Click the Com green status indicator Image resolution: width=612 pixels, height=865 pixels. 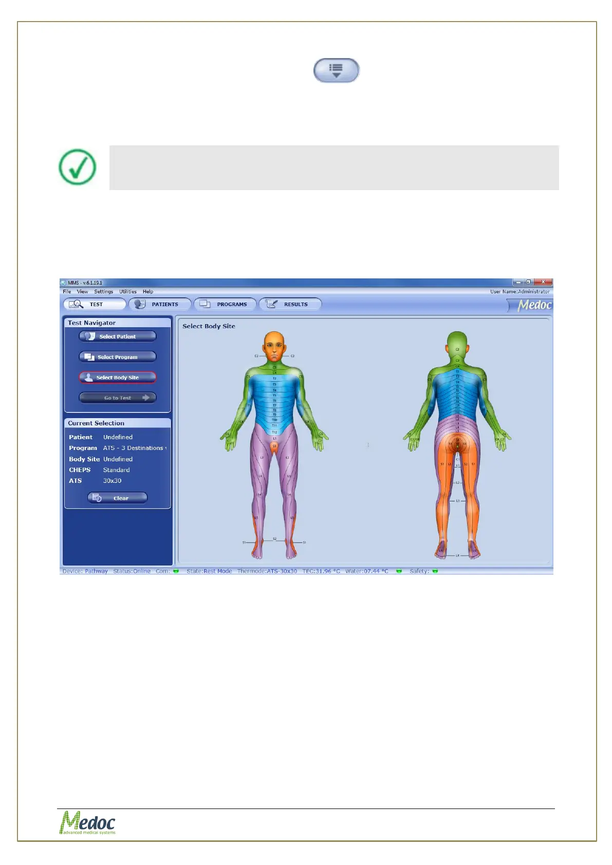176,571
